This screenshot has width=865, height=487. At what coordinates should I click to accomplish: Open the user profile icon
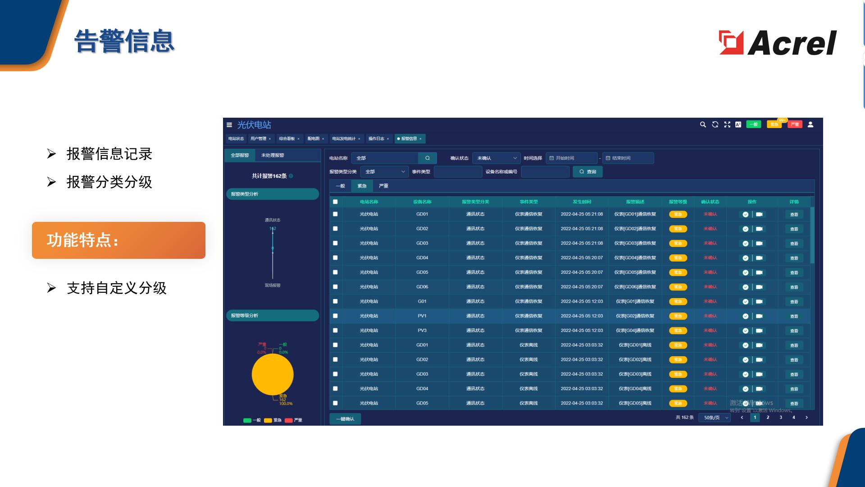[810, 124]
